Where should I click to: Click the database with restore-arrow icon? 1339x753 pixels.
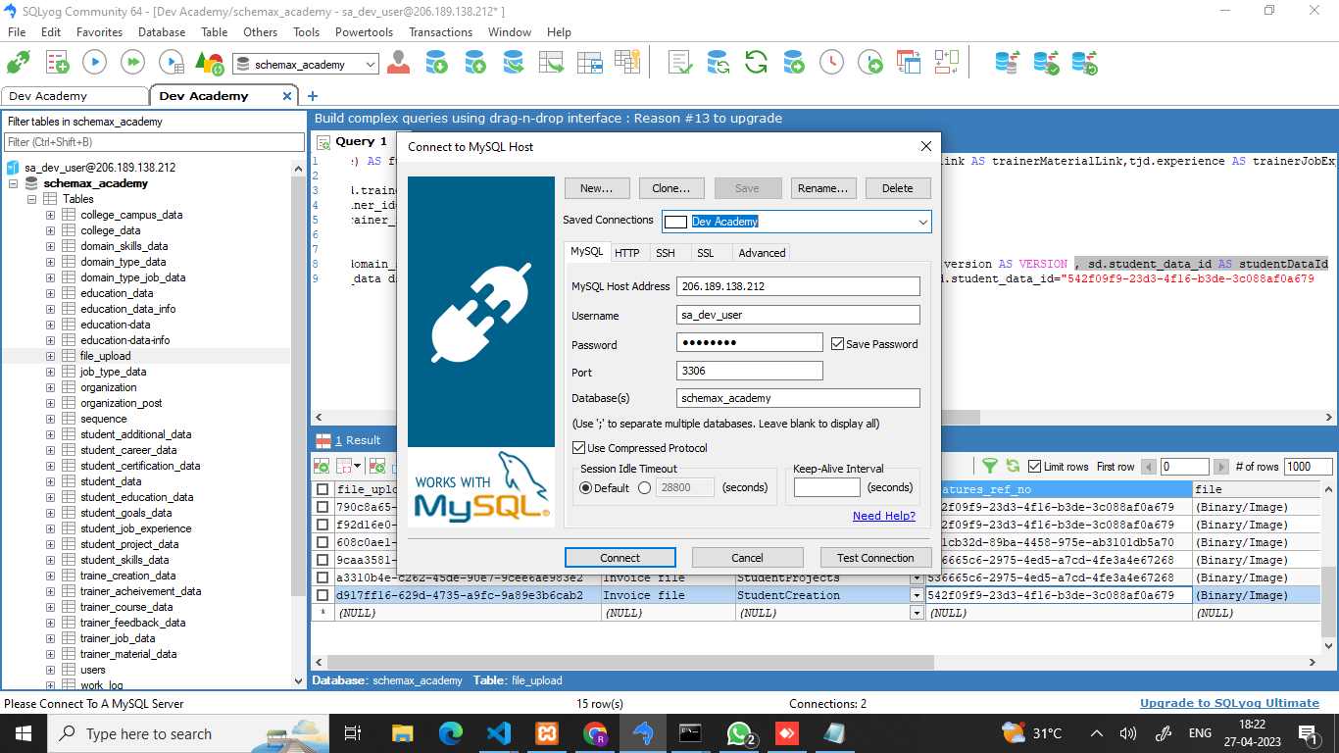[x=1084, y=64]
